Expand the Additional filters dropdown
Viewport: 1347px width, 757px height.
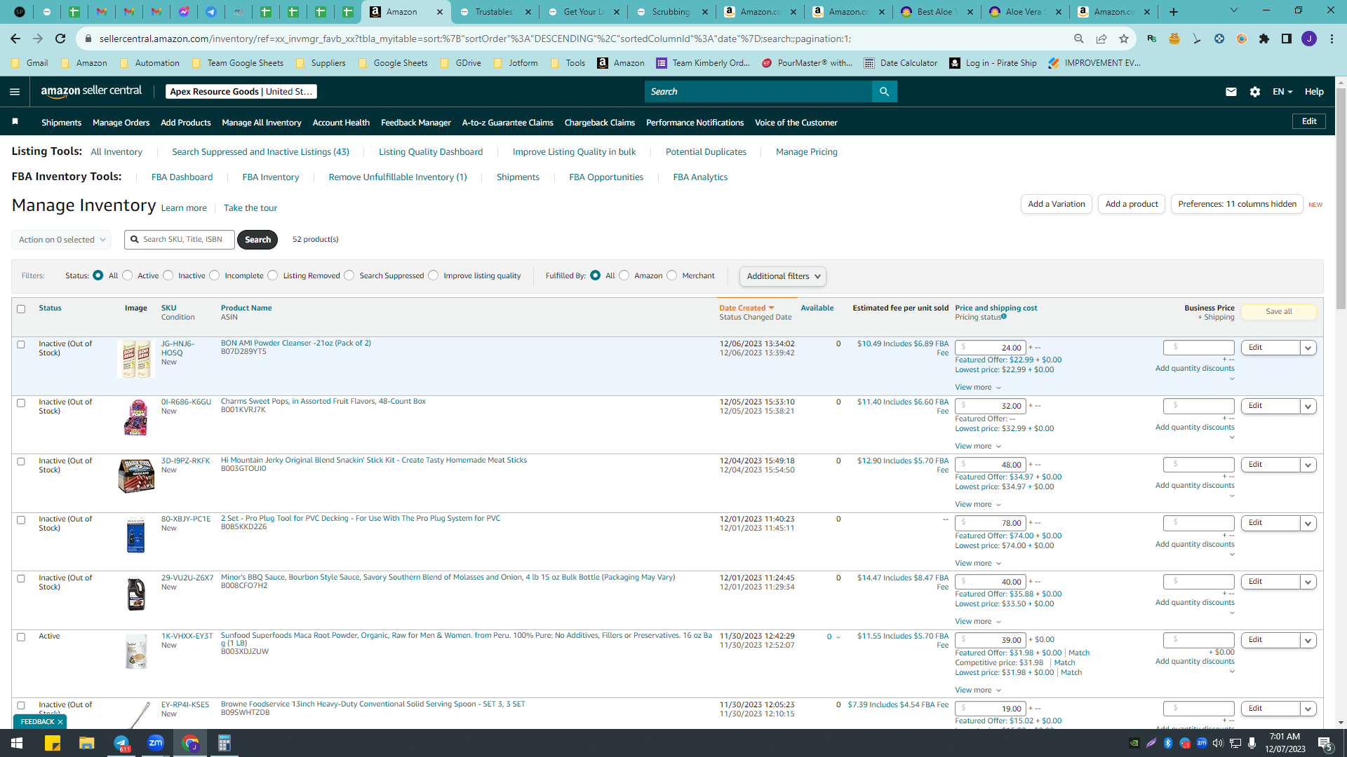(x=783, y=276)
